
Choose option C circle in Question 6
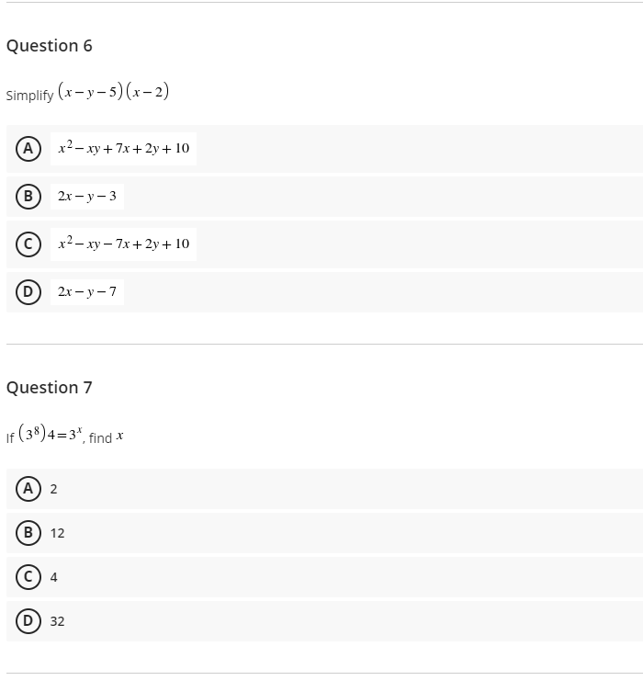(x=28, y=244)
